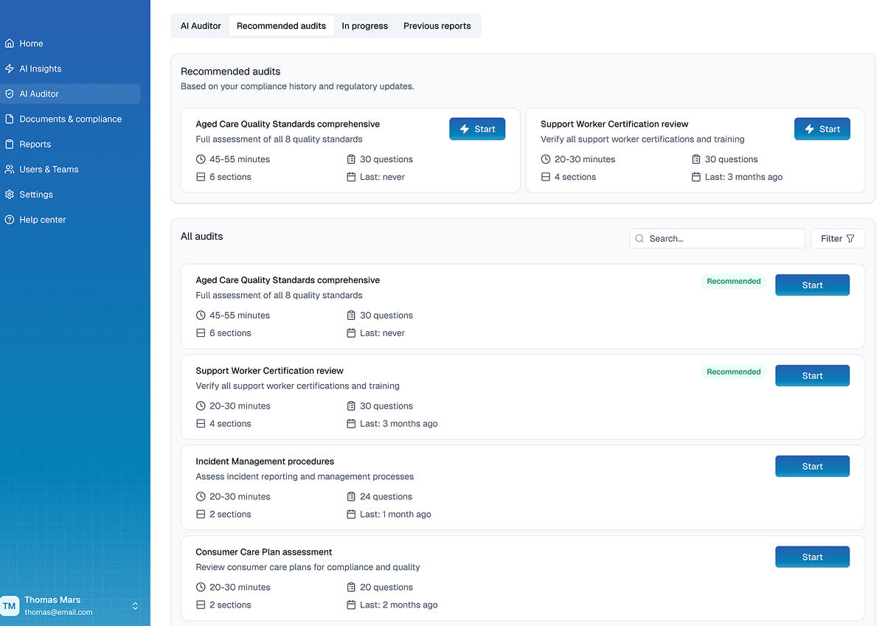Click the funnel icon on Filter button

click(850, 238)
